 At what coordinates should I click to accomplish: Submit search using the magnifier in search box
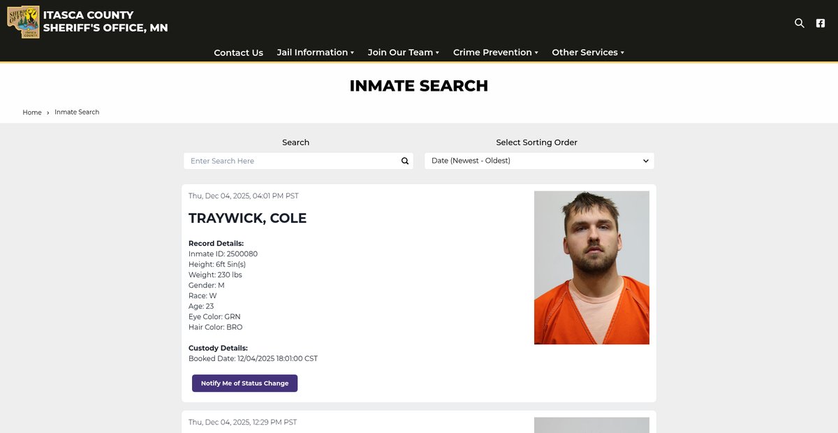405,161
